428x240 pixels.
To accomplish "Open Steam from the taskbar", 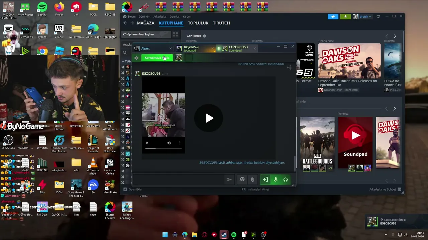I will click(224, 235).
